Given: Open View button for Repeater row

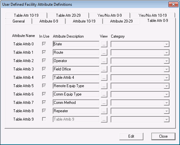Looking at the screenshot, I should [104, 111].
